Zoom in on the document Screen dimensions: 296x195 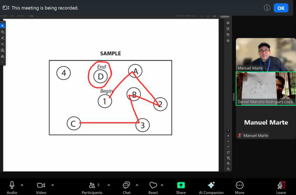(x=228, y=163)
